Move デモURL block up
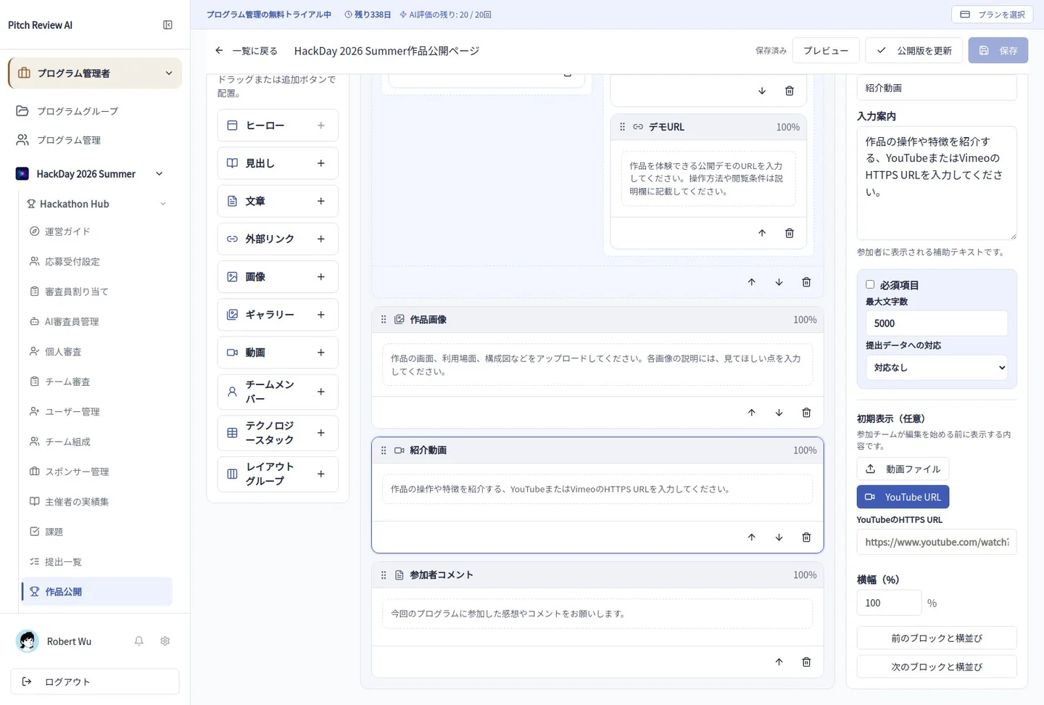1044x705 pixels. point(762,233)
